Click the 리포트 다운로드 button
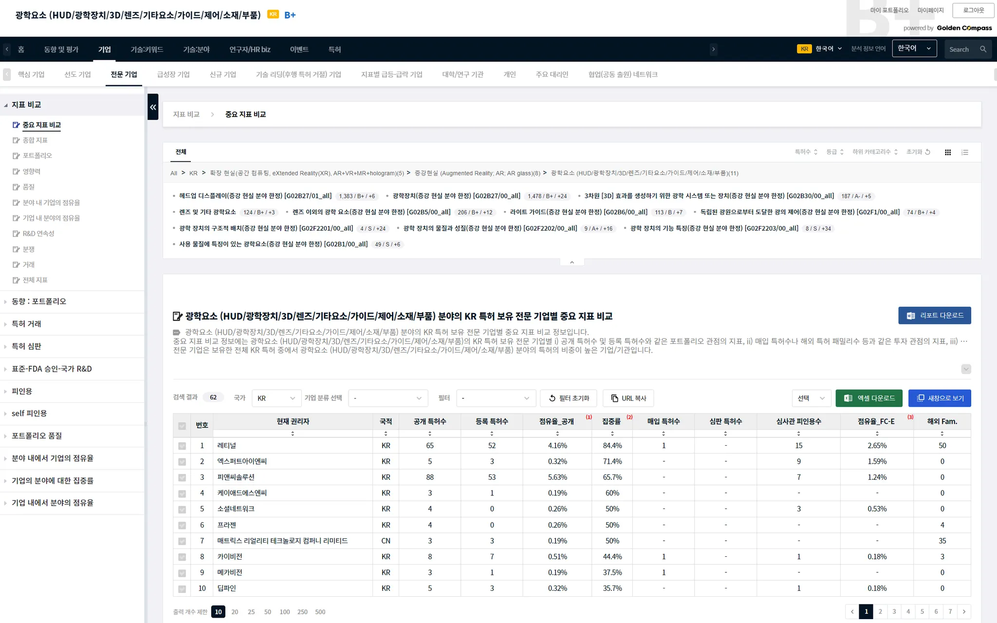Viewport: 997px width, 623px height. pyautogui.click(x=934, y=315)
